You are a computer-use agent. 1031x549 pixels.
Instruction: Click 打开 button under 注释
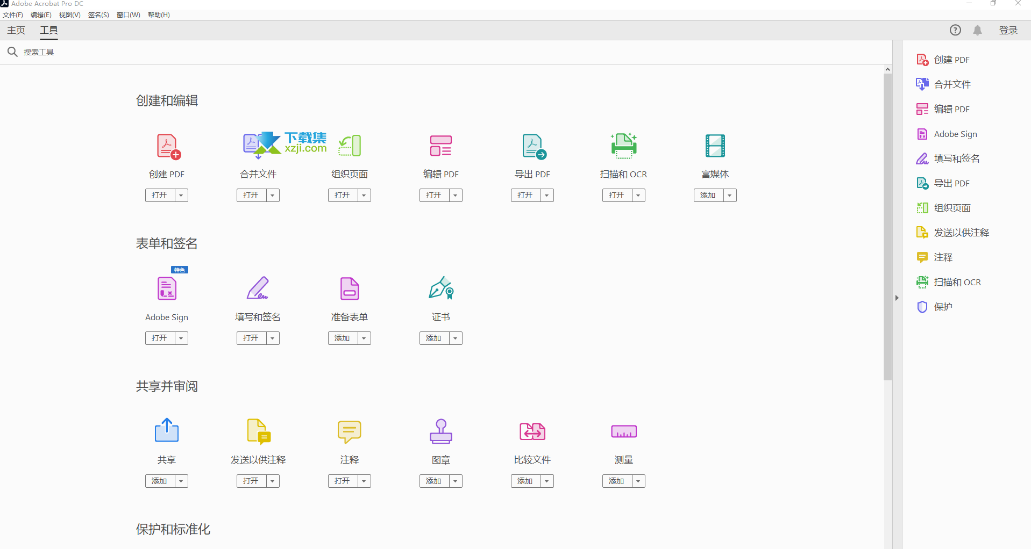coord(343,481)
